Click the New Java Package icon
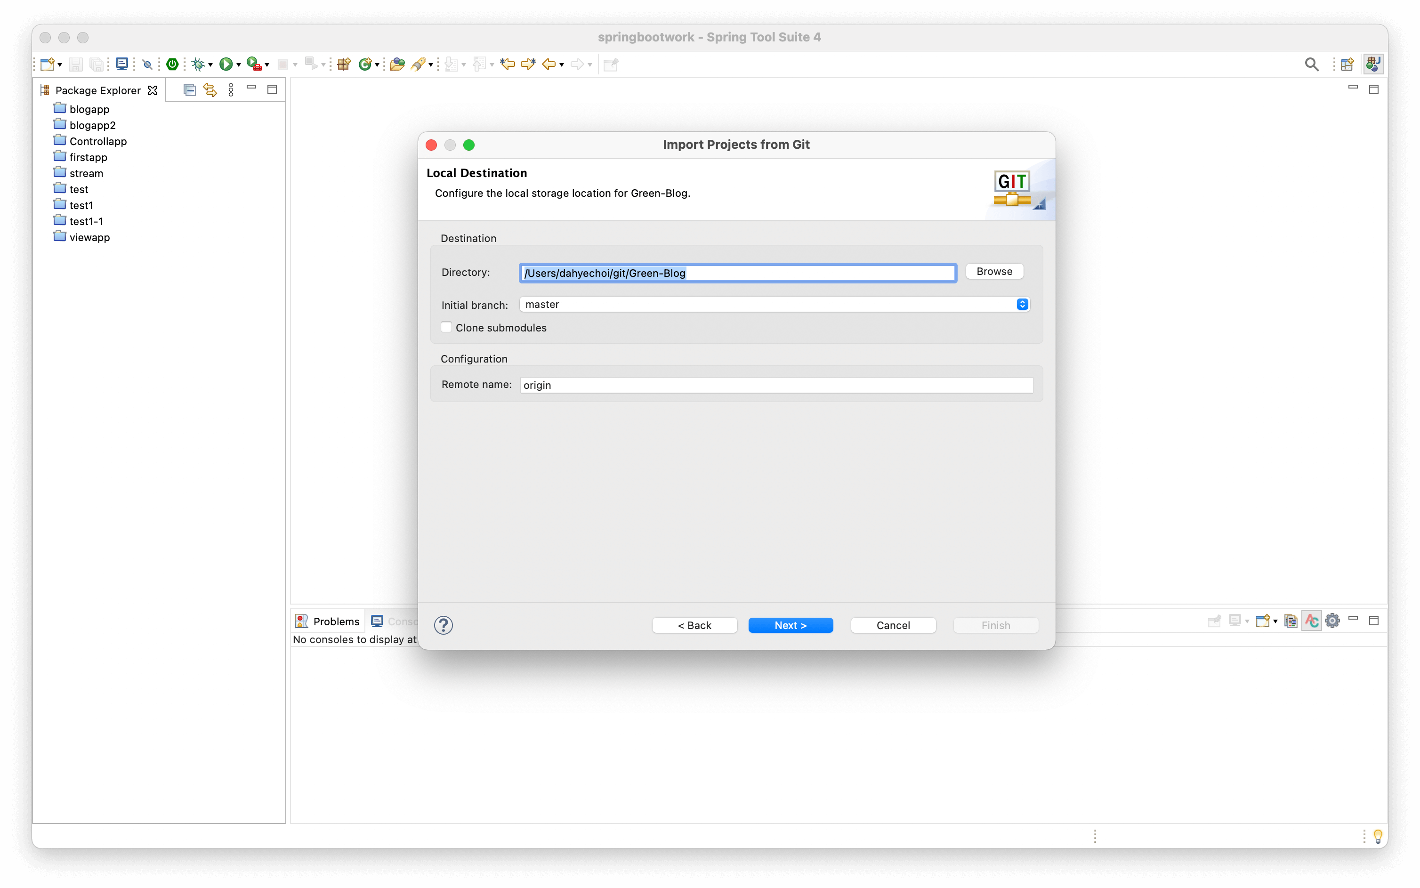1420x888 pixels. (344, 64)
